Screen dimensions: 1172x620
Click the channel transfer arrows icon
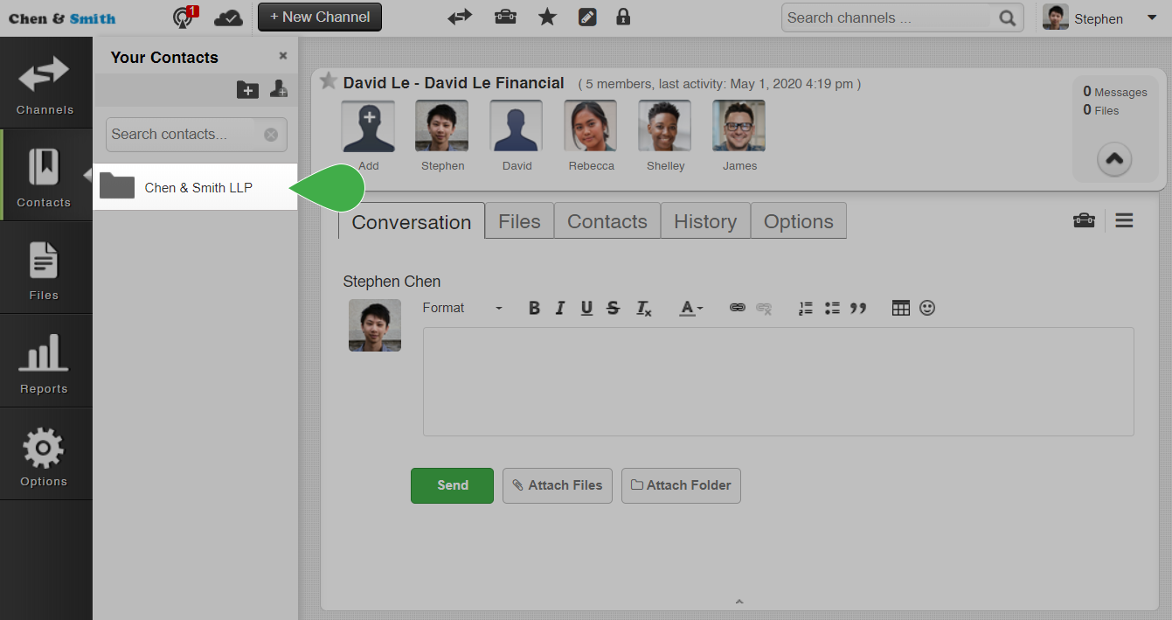tap(460, 17)
